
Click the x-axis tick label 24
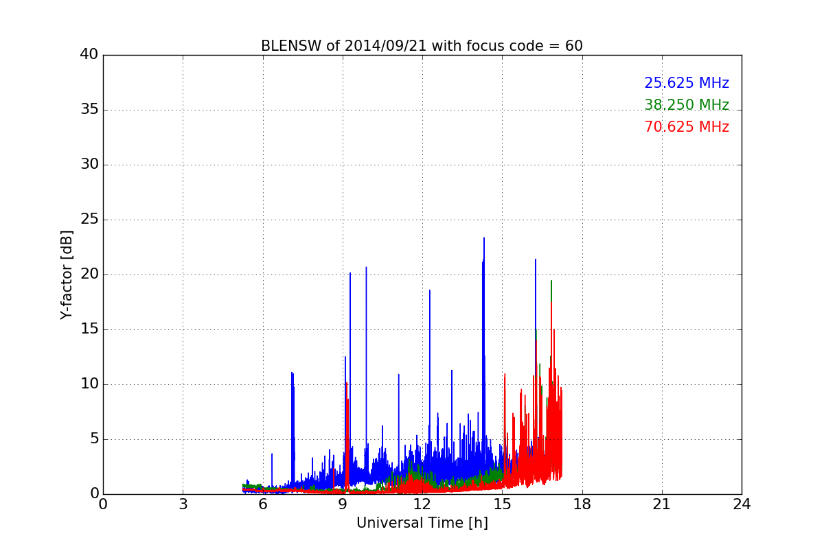coord(742,504)
